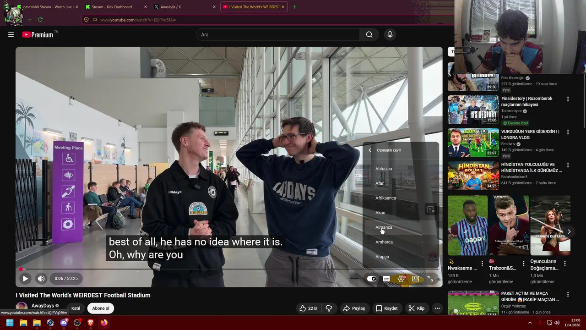This screenshot has height=330, width=586.
Task: Focus the Ara search field
Action: [277, 34]
